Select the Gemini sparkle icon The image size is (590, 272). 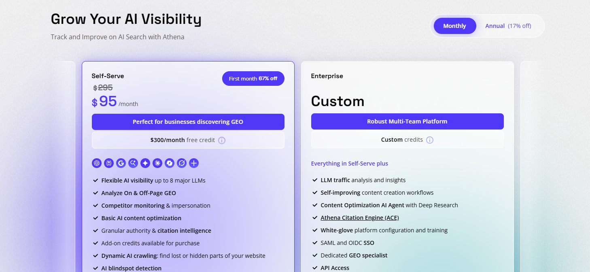point(145,163)
